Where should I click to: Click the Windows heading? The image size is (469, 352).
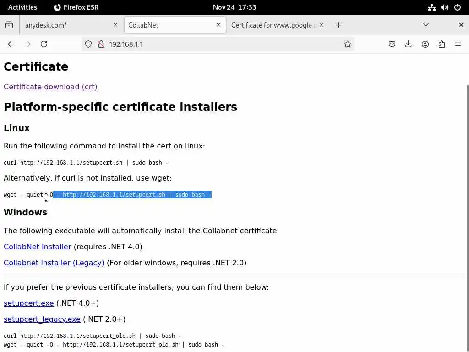coord(26,212)
